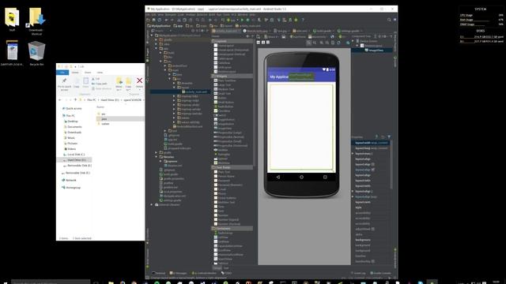Open the app run configuration dropdown

click(x=232, y=20)
